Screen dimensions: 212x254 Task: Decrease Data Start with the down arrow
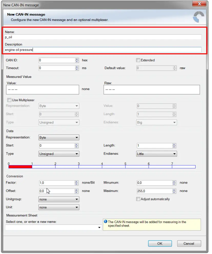click(76, 147)
